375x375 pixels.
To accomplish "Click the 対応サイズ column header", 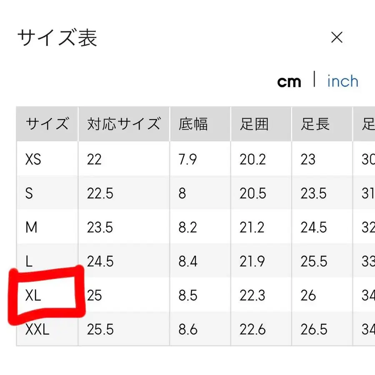I will pos(123,123).
